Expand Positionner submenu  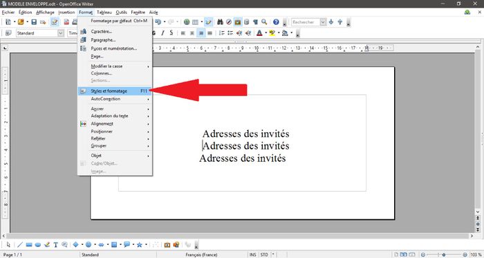click(115, 131)
